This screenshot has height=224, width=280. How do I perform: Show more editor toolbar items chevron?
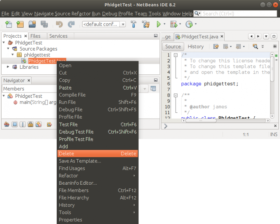click(263, 46)
